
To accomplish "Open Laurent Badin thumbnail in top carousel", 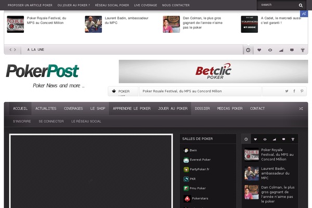I will [x=93, y=24].
